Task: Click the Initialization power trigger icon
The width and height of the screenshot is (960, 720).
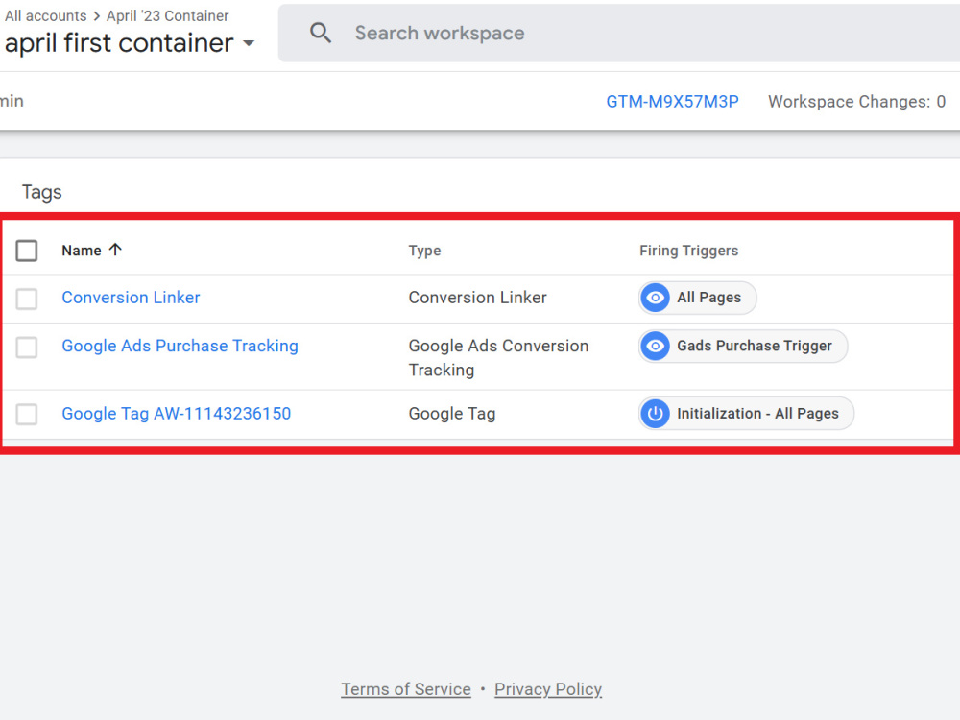Action: click(x=655, y=413)
